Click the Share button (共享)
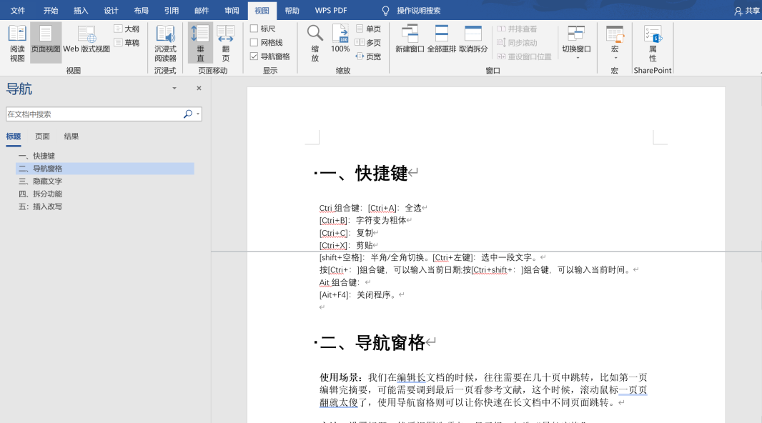The width and height of the screenshot is (762, 423). [x=747, y=11]
